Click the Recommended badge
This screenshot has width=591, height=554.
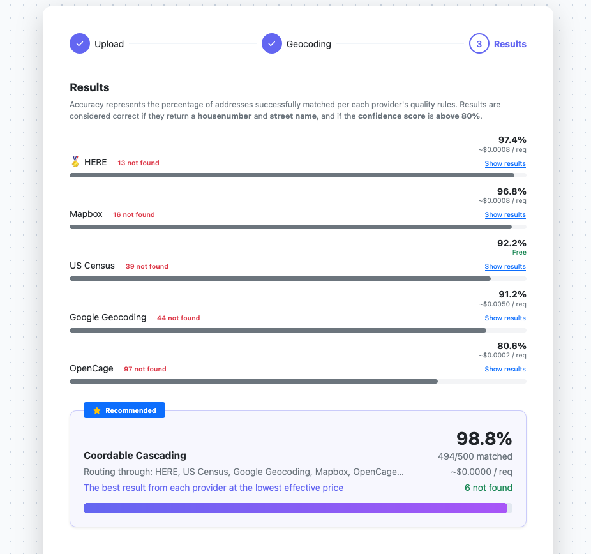click(124, 410)
